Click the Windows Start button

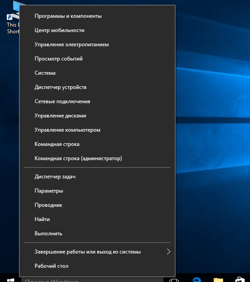tap(10, 280)
